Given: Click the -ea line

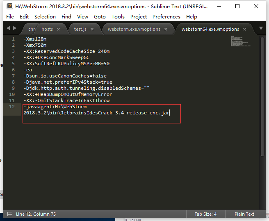Looking at the screenshot, I should tap(27, 70).
